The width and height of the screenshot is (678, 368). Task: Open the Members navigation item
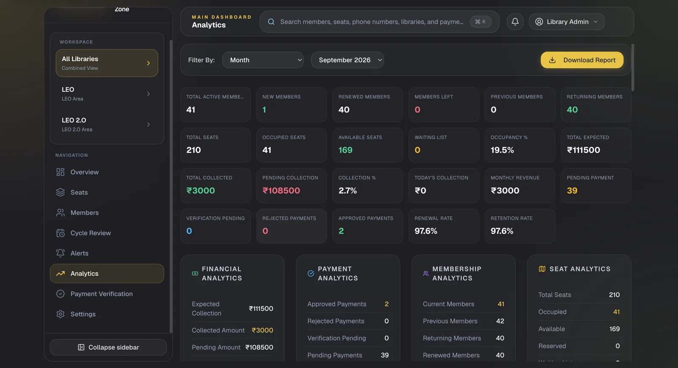pos(107,212)
